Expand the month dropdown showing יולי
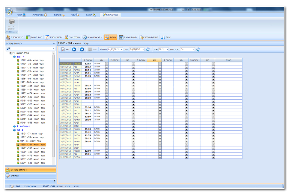This screenshot has height=195, width=289. click(193, 49)
